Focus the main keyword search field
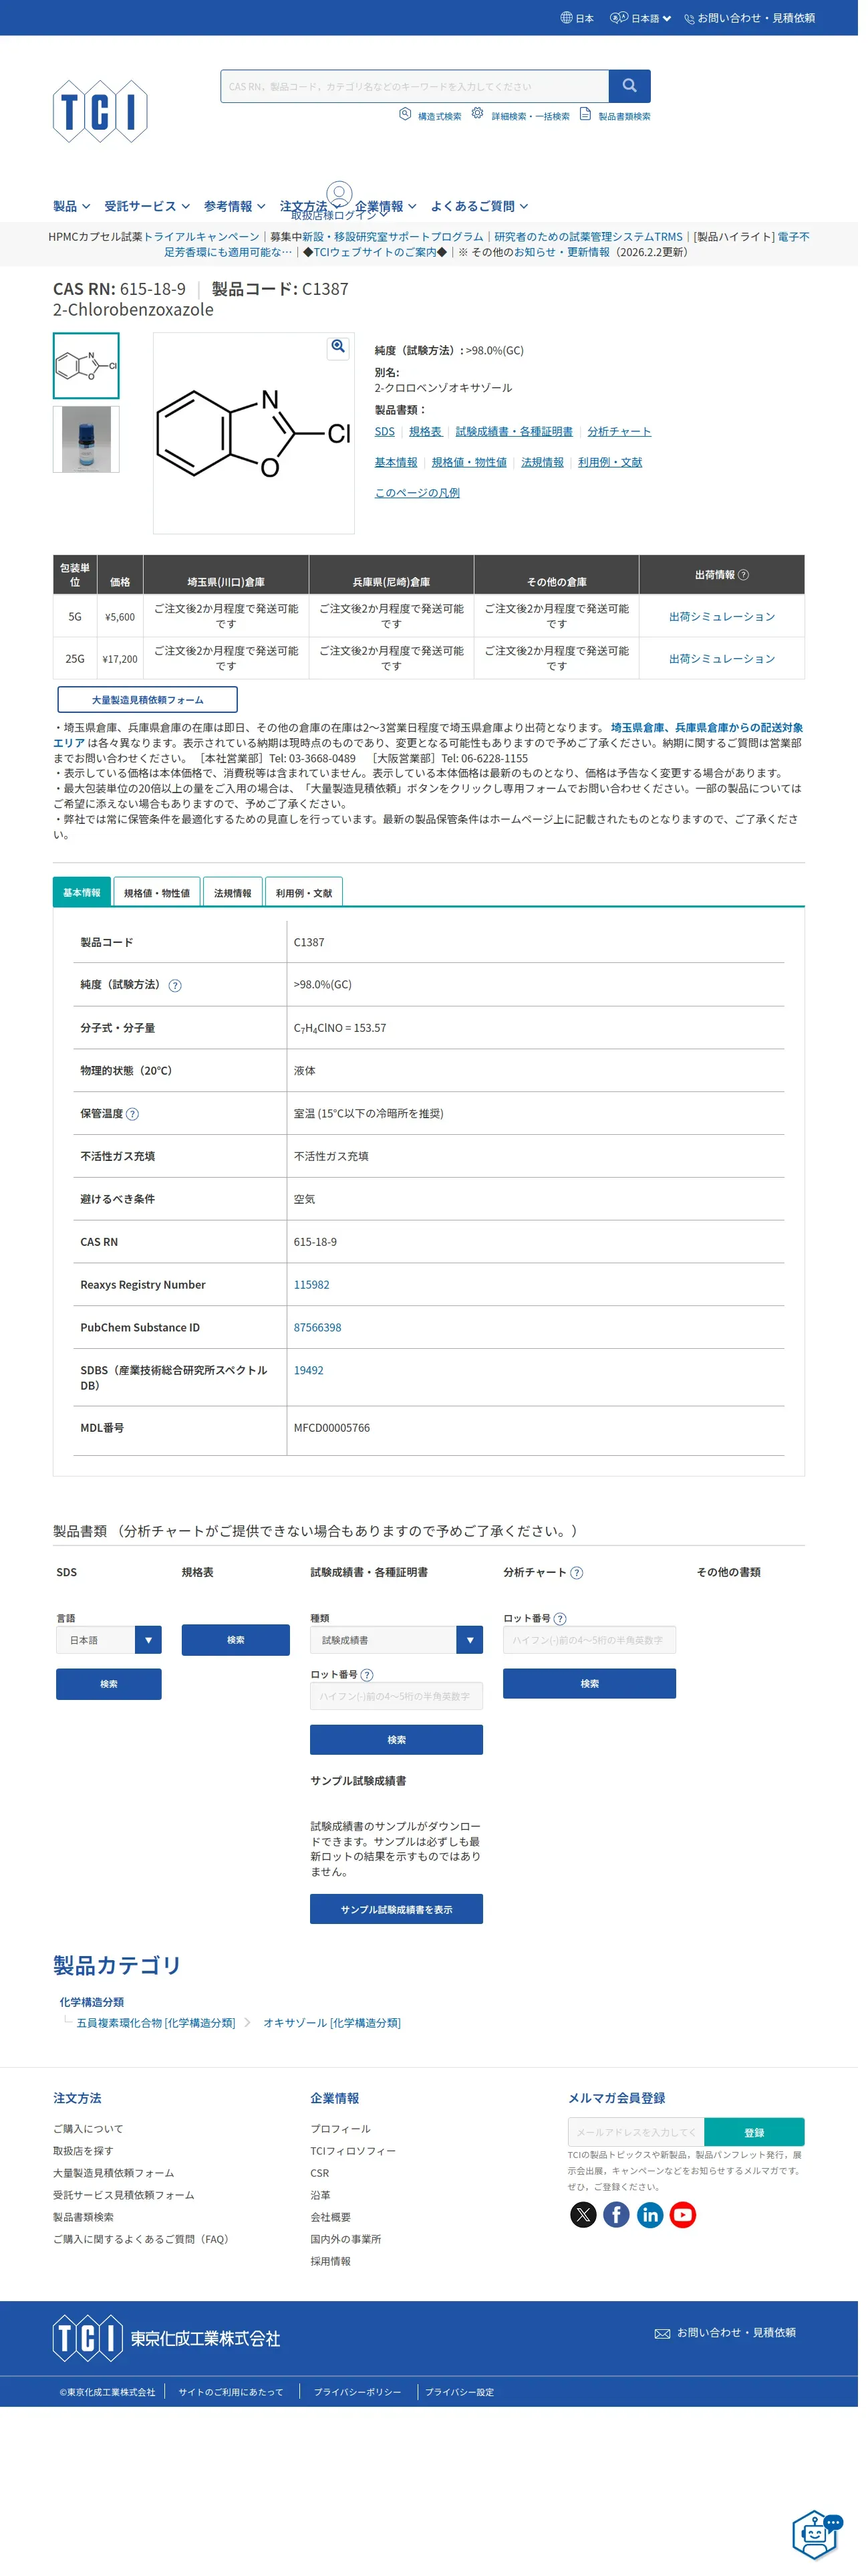Viewport: 868px width, 2576px height. click(414, 86)
